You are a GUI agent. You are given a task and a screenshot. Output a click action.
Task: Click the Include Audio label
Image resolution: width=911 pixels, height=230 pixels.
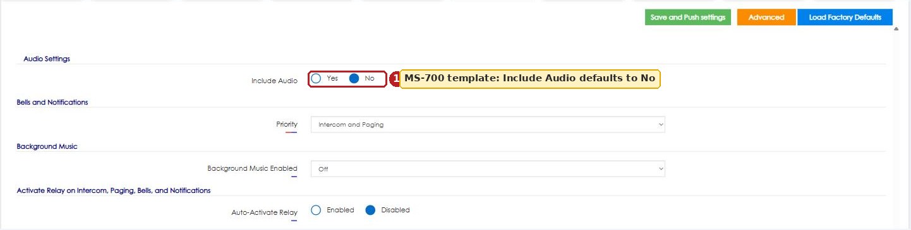click(x=274, y=81)
